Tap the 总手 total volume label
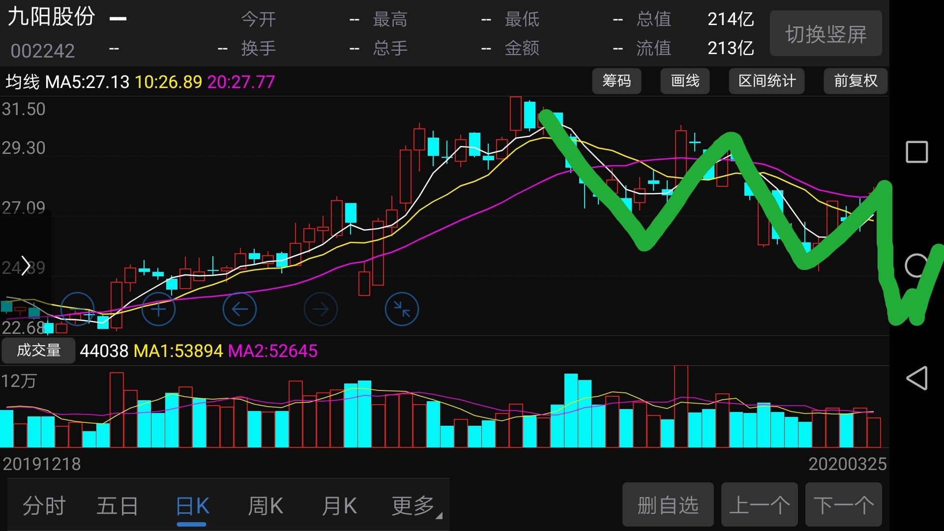The height and width of the screenshot is (531, 944). point(390,48)
